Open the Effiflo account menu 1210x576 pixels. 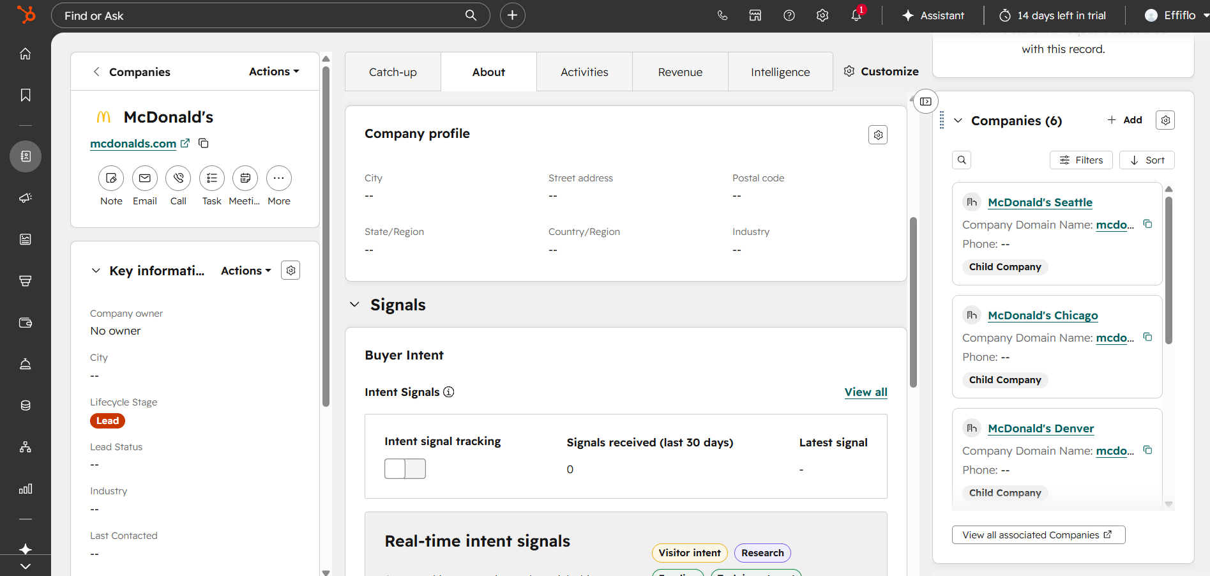click(x=1176, y=15)
